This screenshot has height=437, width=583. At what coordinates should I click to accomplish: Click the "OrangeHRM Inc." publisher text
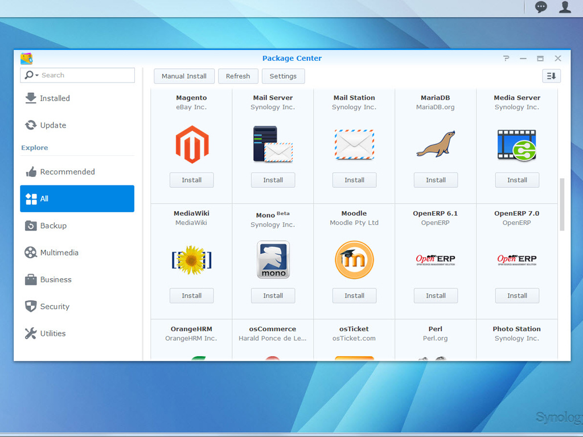(x=191, y=338)
